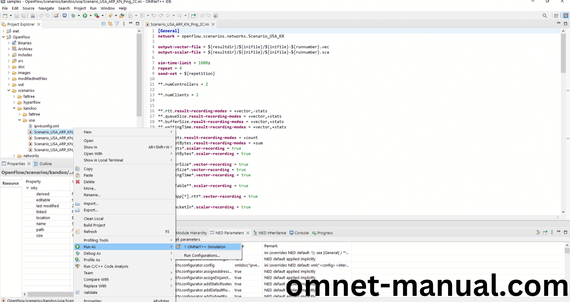This screenshot has height=302, width=570.
Task: Toggle the Validate checkbox in context menu
Action: [x=77, y=292]
